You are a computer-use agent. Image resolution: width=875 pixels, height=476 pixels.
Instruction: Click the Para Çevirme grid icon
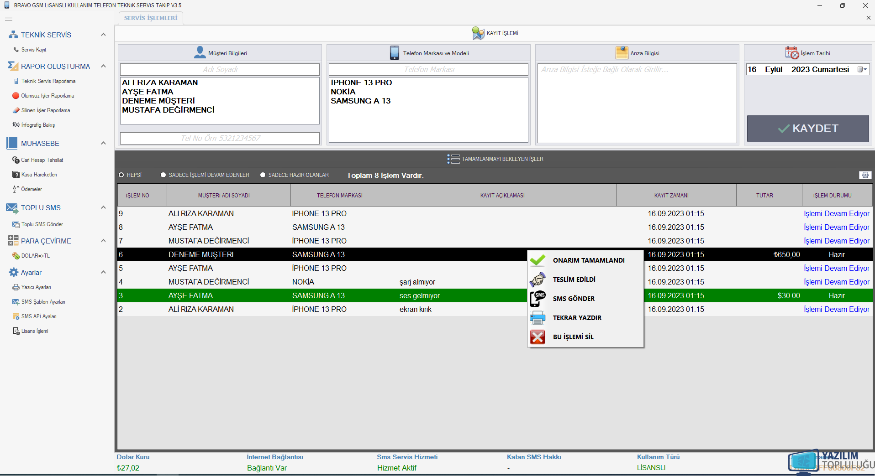13,241
